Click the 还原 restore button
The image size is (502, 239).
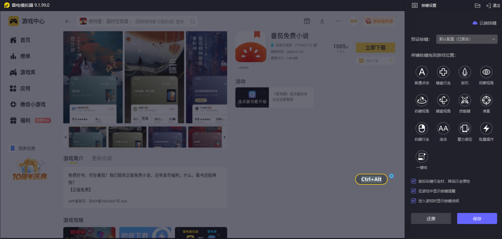[x=431, y=218]
